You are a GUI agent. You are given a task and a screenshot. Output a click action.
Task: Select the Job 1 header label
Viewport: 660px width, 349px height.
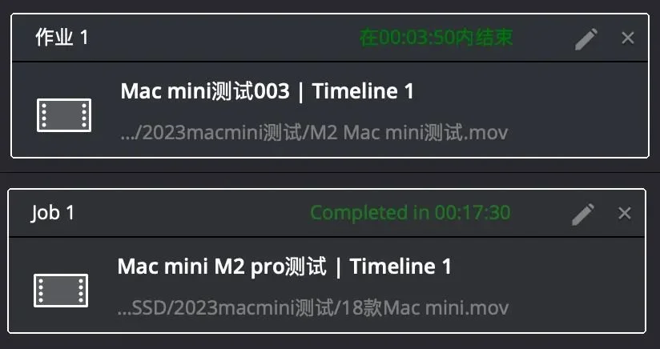(53, 213)
